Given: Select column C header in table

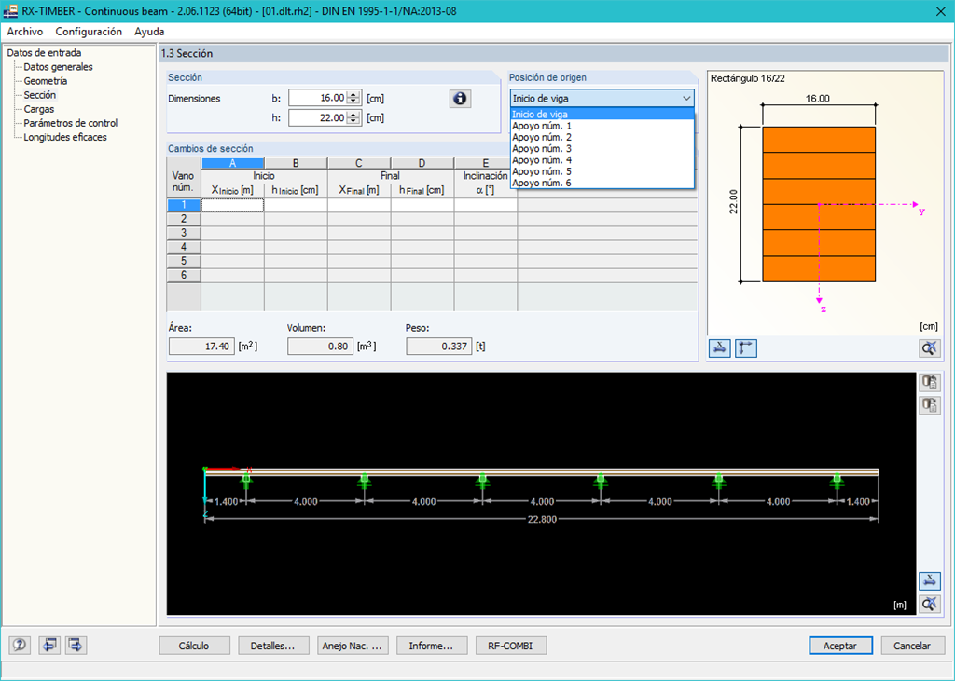Looking at the screenshot, I should 359,163.
